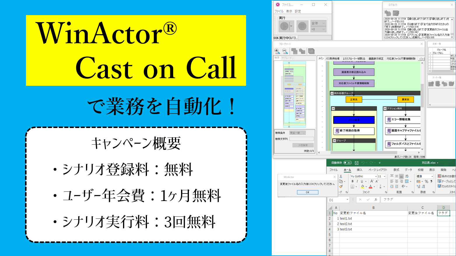456x256 pixels.
Task: Collapse the アクション例外 group
Action: tap(385, 109)
